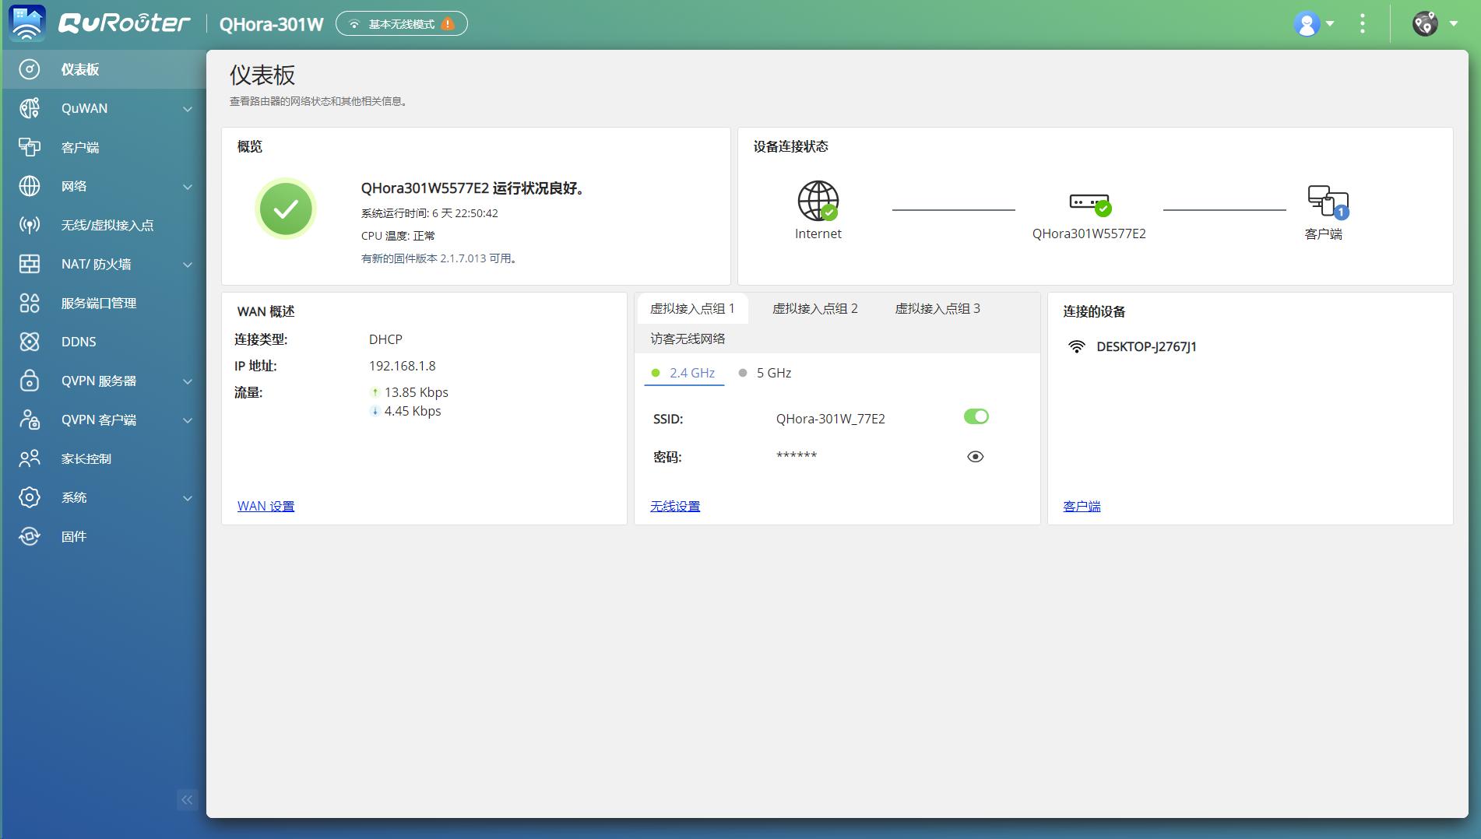The image size is (1481, 839).
Task: Open the 无线/虚拟接入点 sidebar item
Action: point(107,225)
